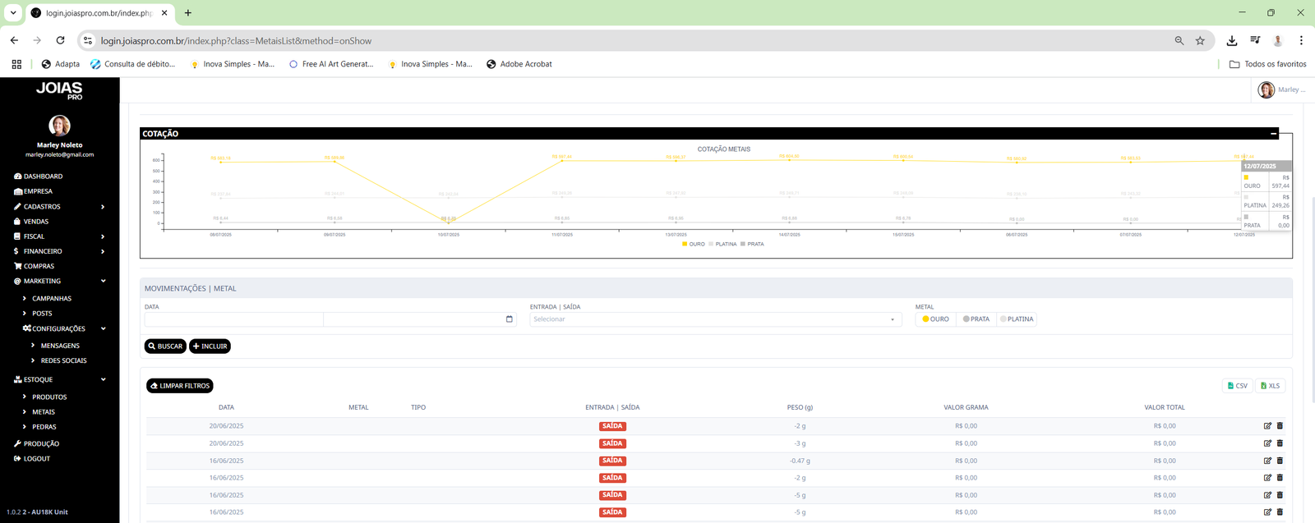
Task: Bookmark this page with the star icon
Action: coord(1200,40)
